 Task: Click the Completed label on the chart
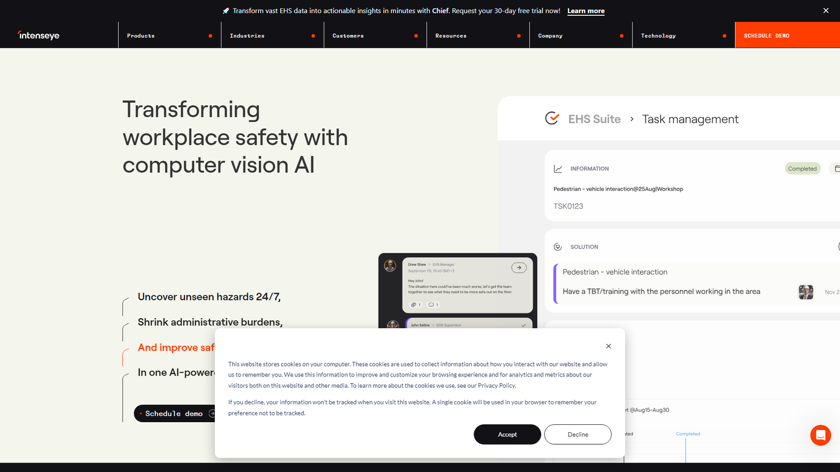pos(688,434)
